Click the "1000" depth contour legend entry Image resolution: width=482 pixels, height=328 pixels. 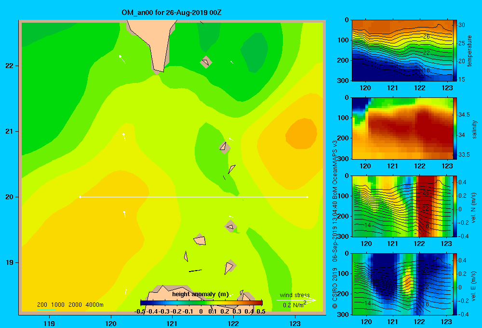tap(58, 305)
